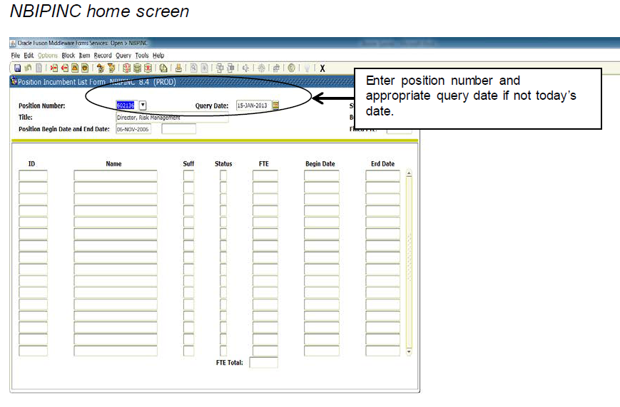Click the Rollback icon in the toolbar

coord(26,68)
